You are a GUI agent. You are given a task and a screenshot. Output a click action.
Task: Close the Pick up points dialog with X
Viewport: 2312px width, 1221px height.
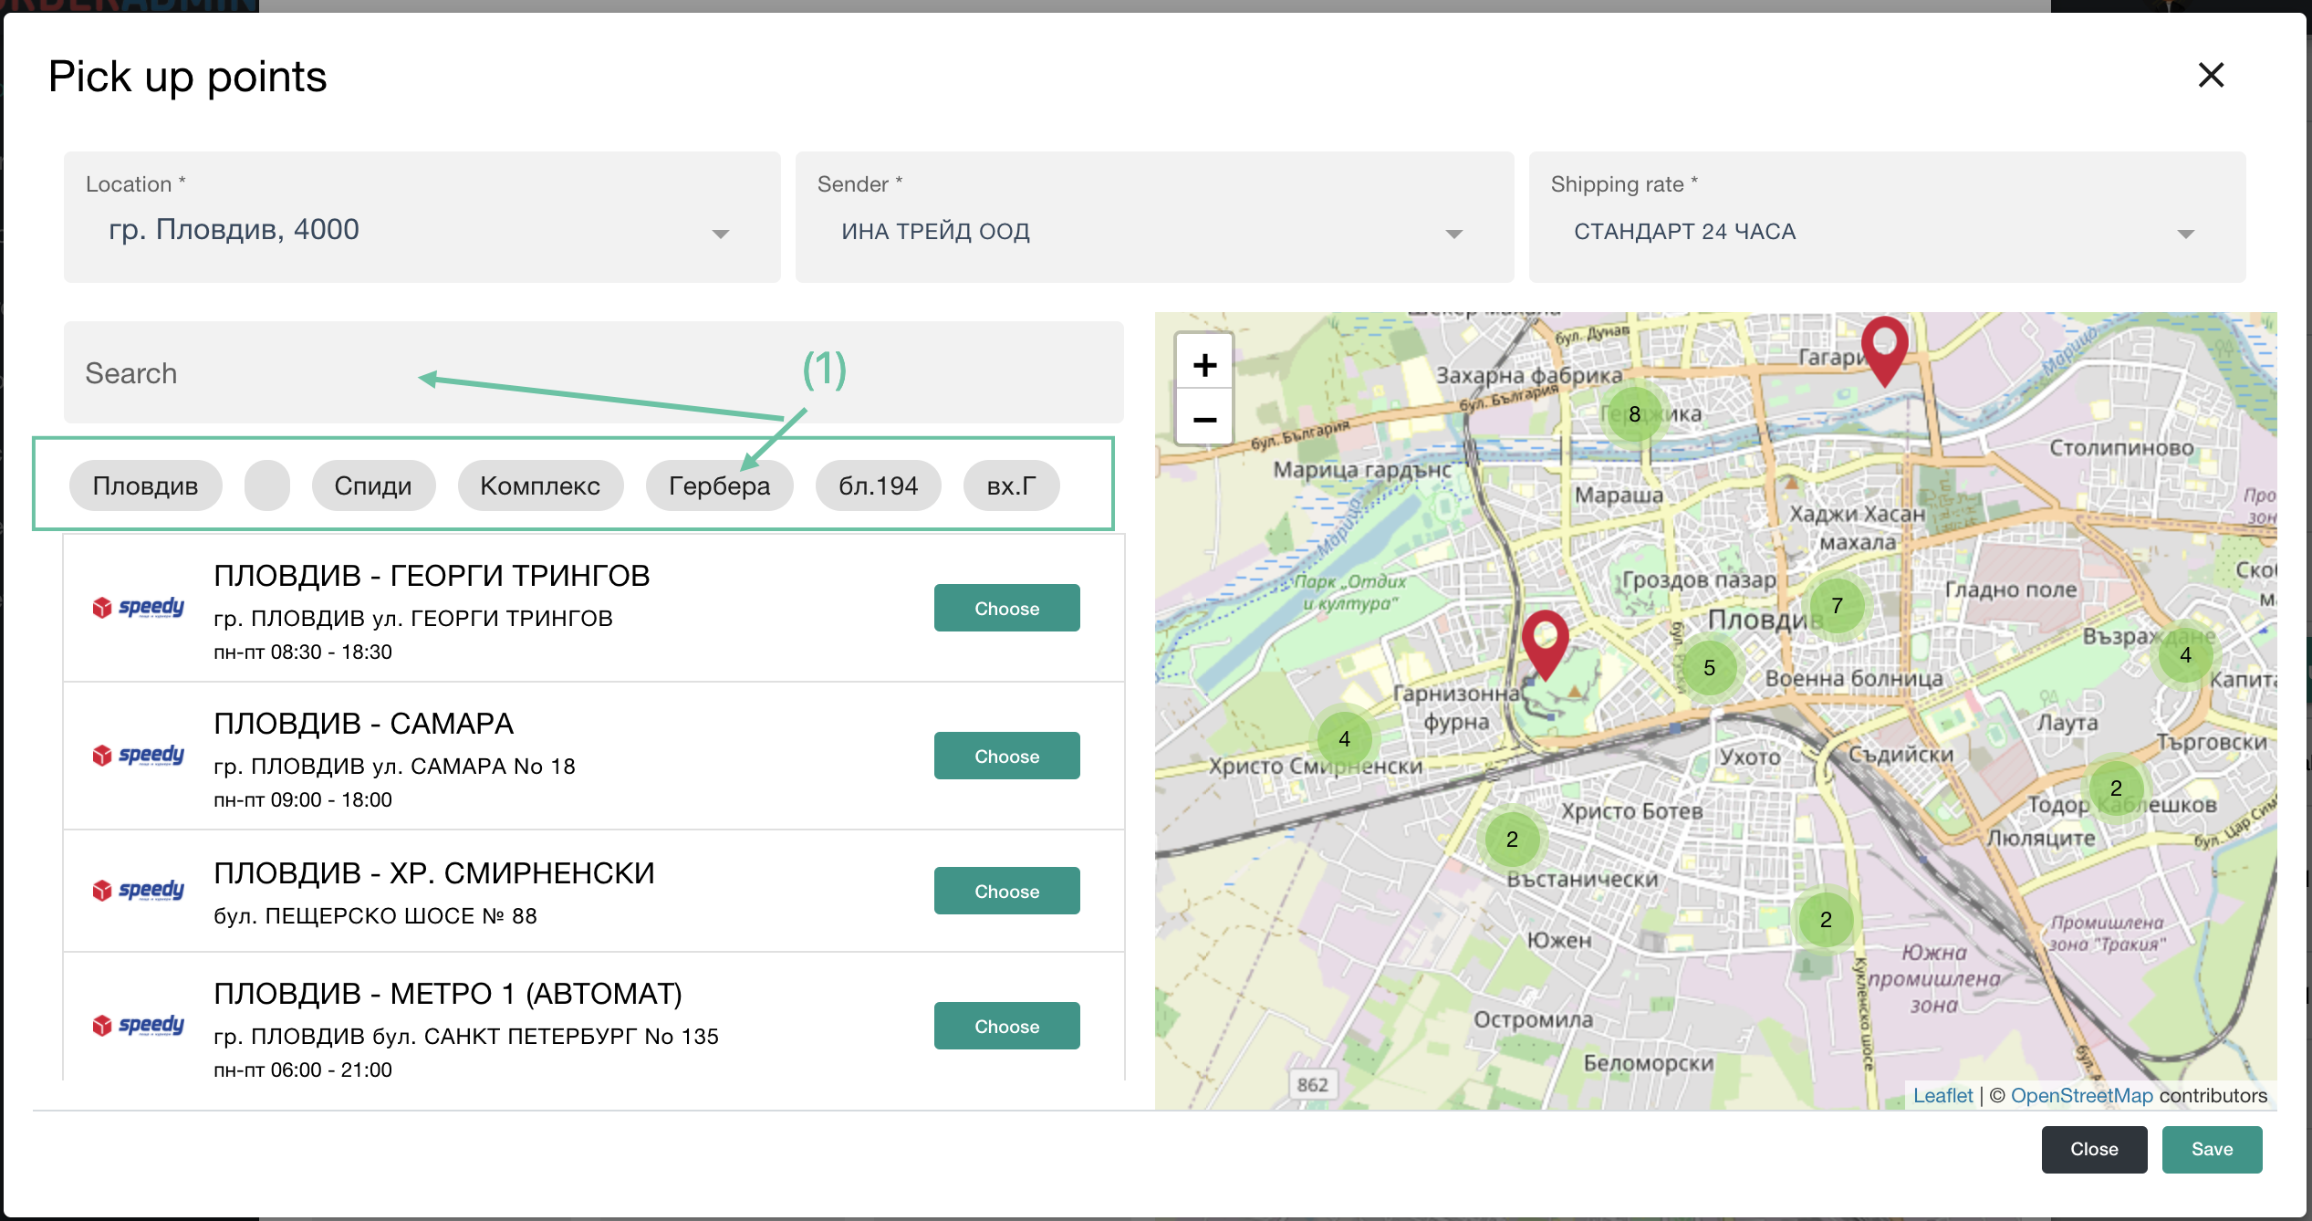point(2211,75)
